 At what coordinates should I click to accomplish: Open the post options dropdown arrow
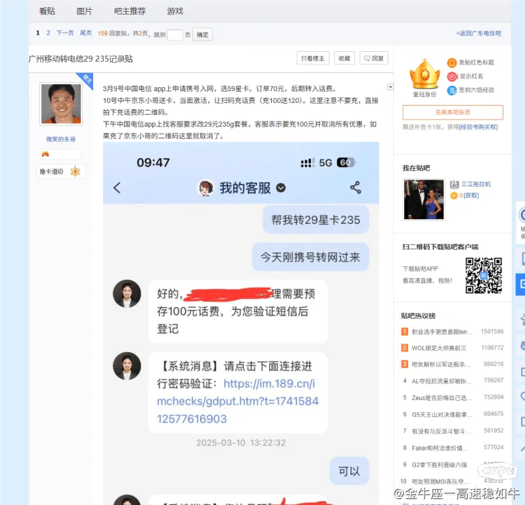[x=390, y=87]
